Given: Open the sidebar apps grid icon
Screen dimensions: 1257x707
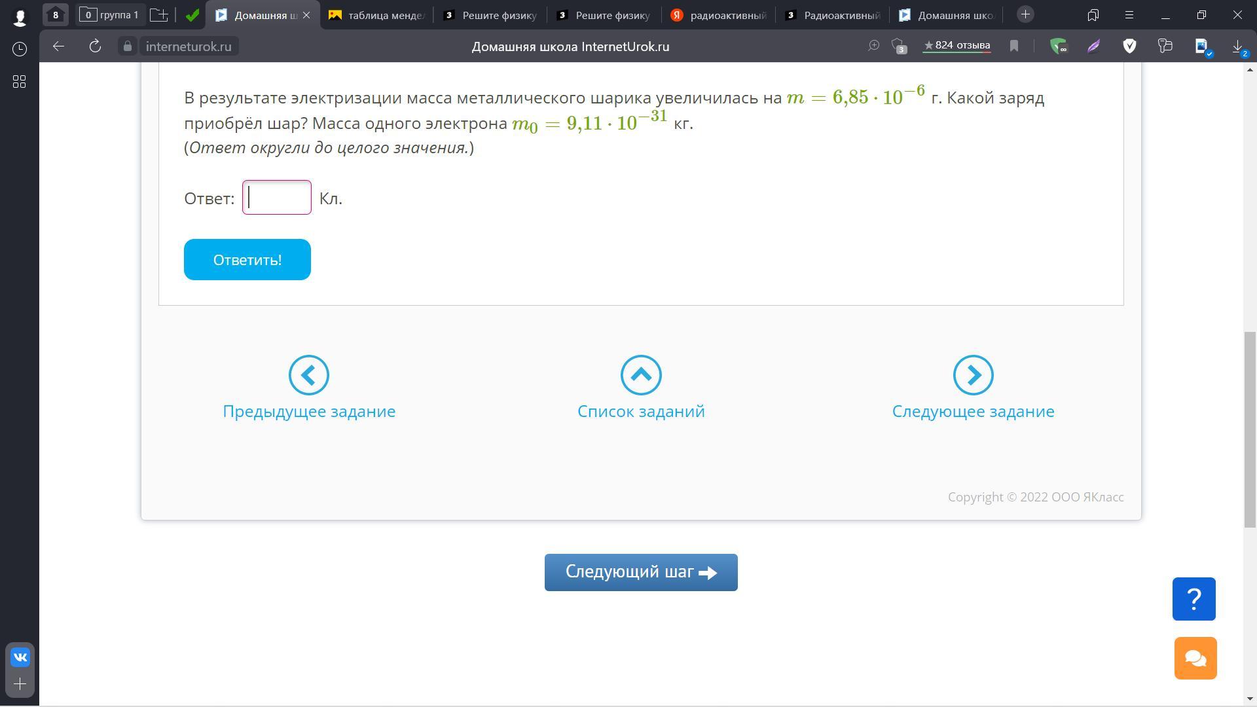Looking at the screenshot, I should 20,82.
